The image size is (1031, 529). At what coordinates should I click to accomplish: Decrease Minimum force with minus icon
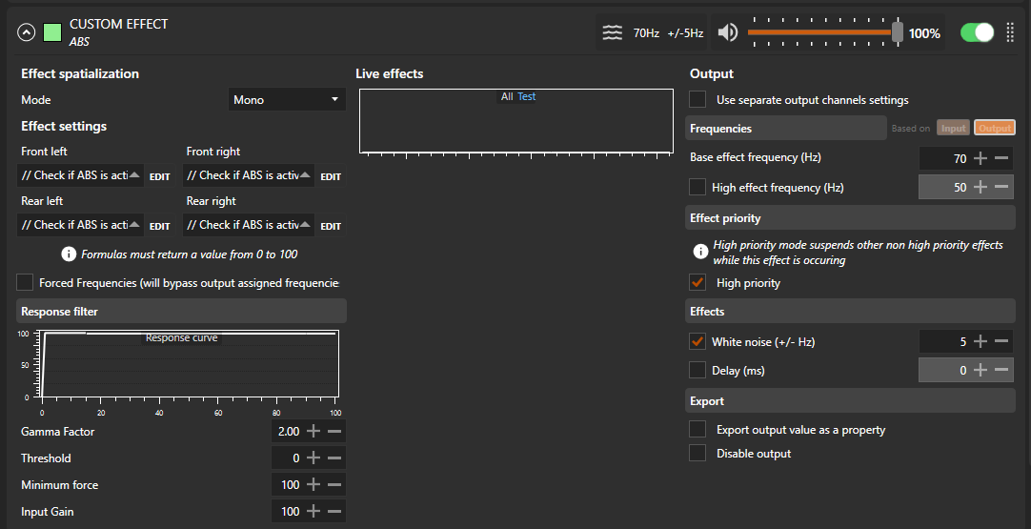point(334,485)
